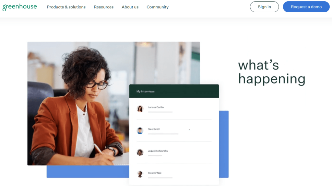Click the Request a demo button
332x186 pixels.
pyautogui.click(x=306, y=7)
